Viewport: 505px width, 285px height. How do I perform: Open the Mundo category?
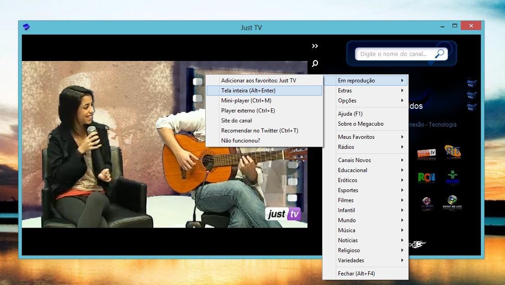(x=365, y=220)
